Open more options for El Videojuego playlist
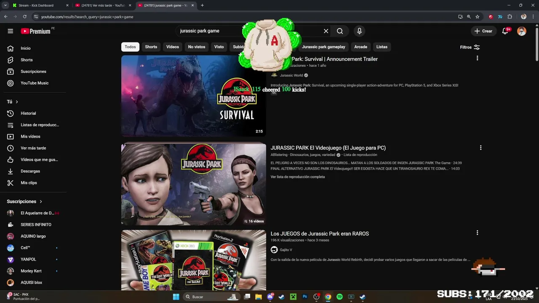 [480, 148]
